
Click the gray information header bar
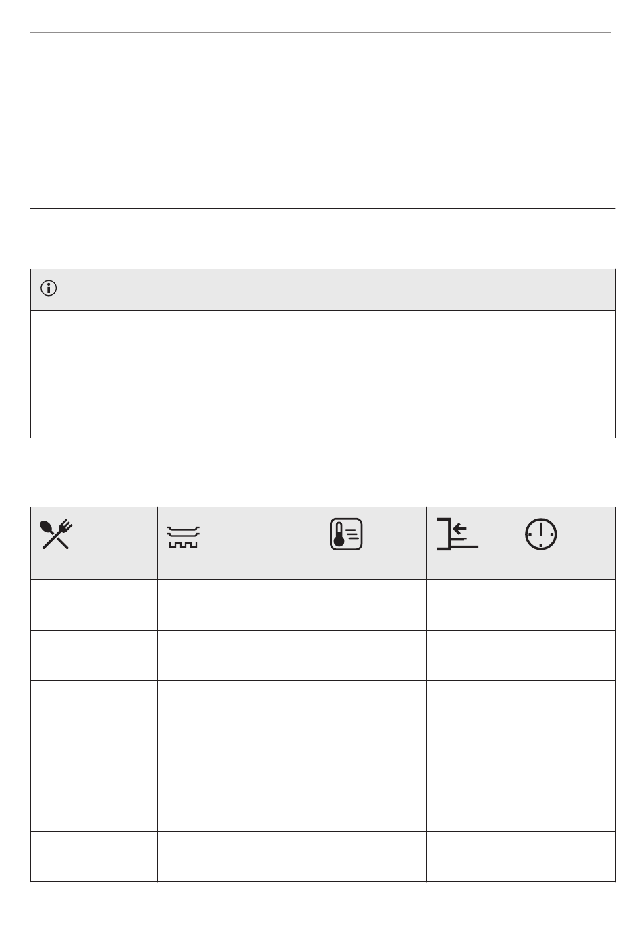pos(323,290)
